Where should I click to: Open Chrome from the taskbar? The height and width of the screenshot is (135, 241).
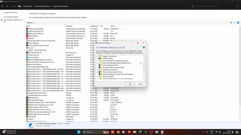[118, 132]
